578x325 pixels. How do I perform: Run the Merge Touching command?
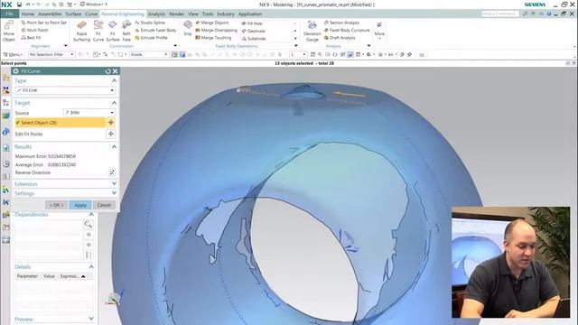[213, 38]
